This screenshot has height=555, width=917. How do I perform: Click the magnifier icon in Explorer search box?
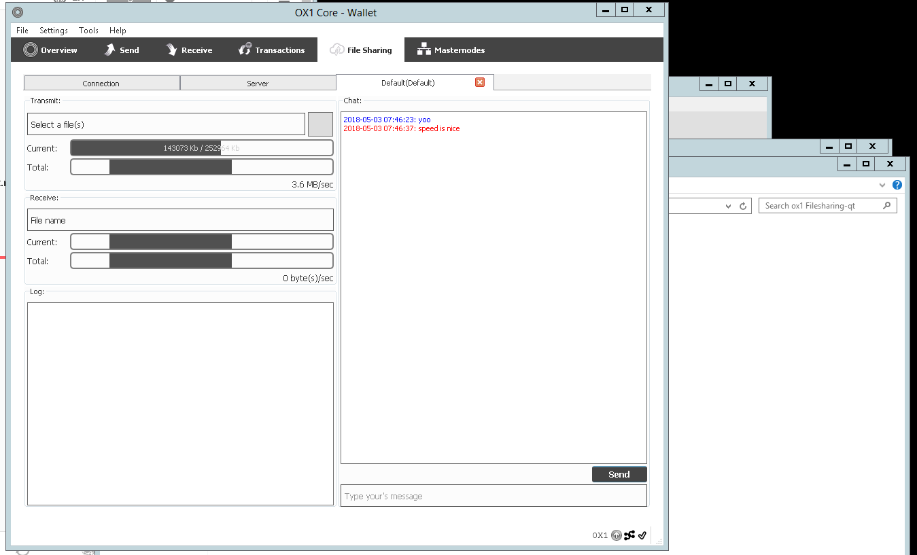coord(887,205)
